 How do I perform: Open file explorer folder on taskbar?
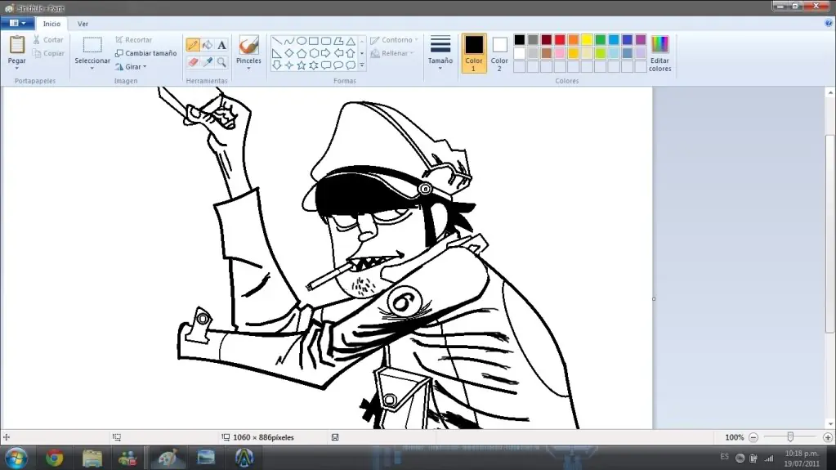click(x=92, y=459)
